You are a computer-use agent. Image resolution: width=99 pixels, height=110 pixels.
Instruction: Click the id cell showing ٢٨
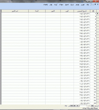[93, 89]
